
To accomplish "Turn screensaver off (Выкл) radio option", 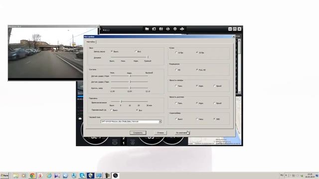I will pos(176,119).
